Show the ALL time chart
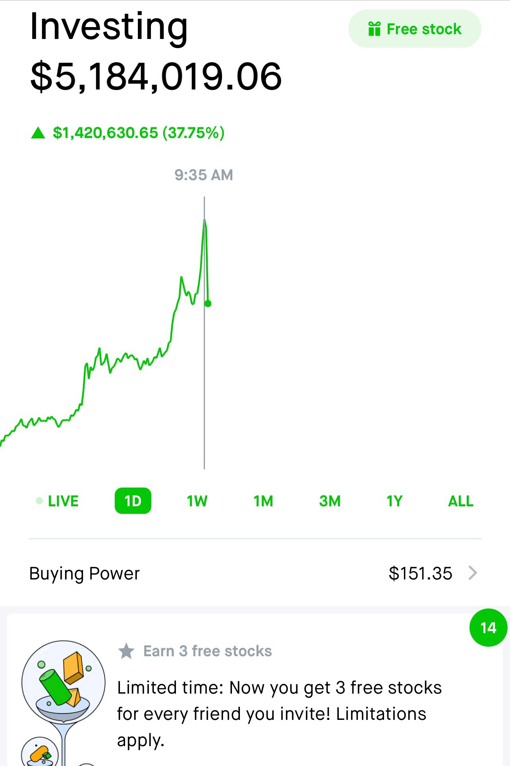 click(461, 501)
